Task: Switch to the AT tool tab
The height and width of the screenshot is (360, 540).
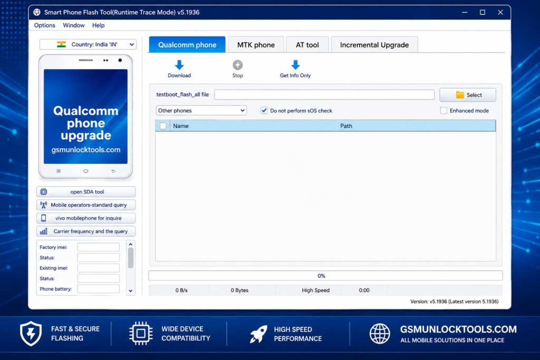Action: click(x=307, y=45)
